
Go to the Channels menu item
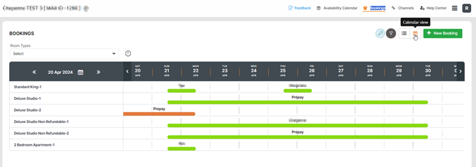point(403,8)
